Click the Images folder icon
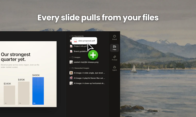This screenshot has width=196, height=117. point(73,57)
